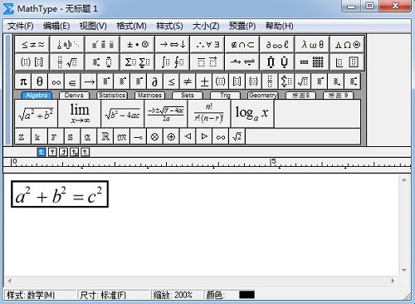This screenshot has width=415, height=304.
Task: Open the 格式(M) menu
Action: [x=131, y=26]
